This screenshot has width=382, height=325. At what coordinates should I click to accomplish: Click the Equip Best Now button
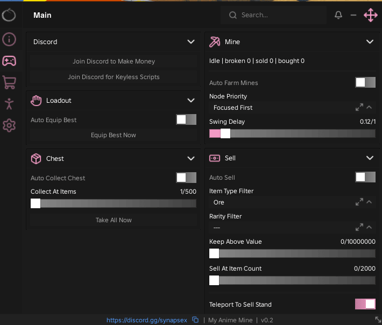[114, 135]
